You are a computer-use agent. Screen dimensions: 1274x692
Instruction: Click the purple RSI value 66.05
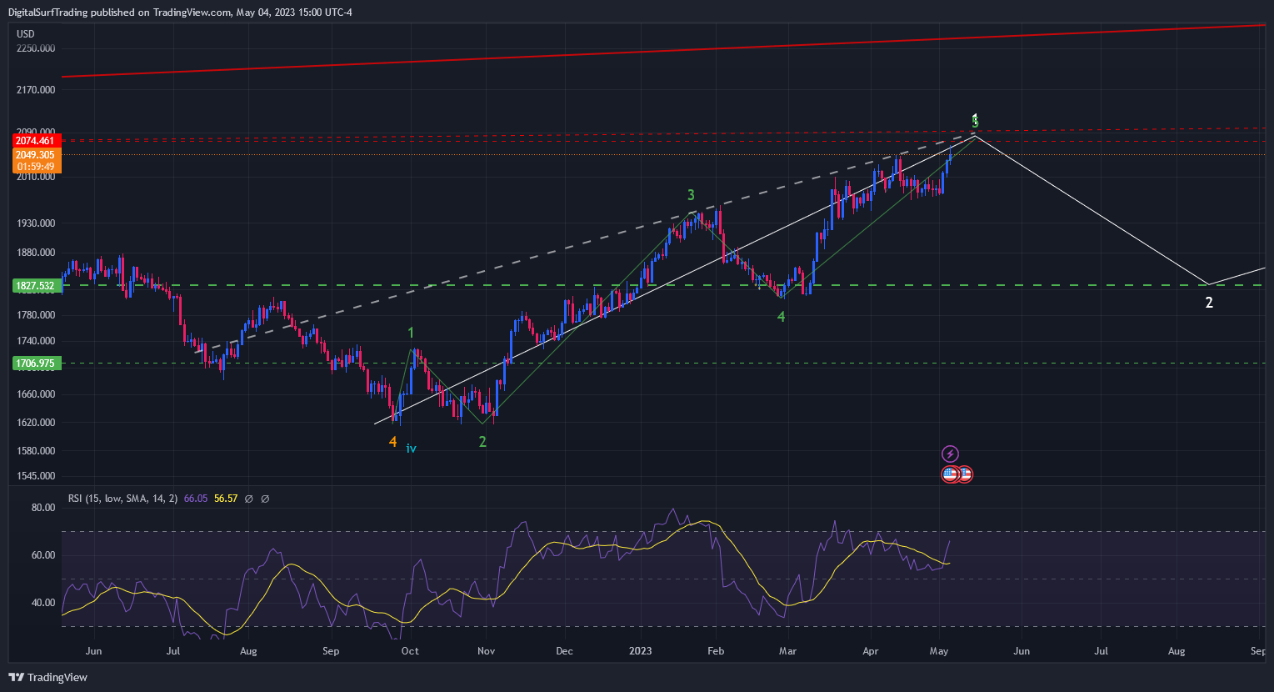point(196,499)
